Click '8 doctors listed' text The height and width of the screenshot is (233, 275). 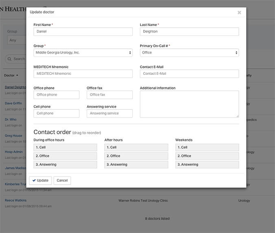click(x=157, y=219)
